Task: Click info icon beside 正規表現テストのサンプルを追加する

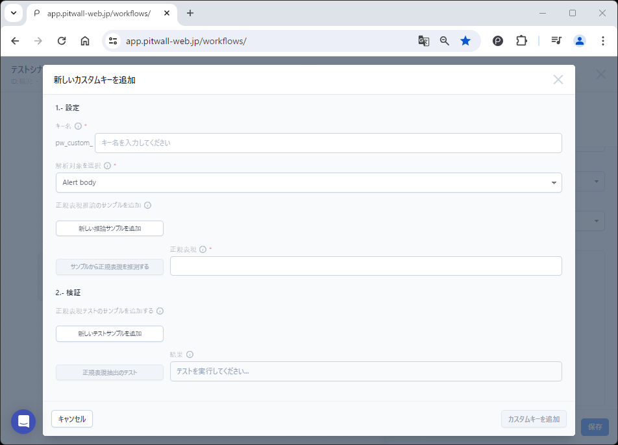Action: click(160, 311)
